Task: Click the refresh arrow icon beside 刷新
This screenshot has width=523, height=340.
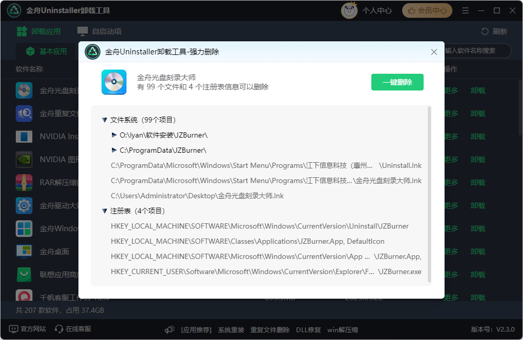Action: pyautogui.click(x=485, y=31)
